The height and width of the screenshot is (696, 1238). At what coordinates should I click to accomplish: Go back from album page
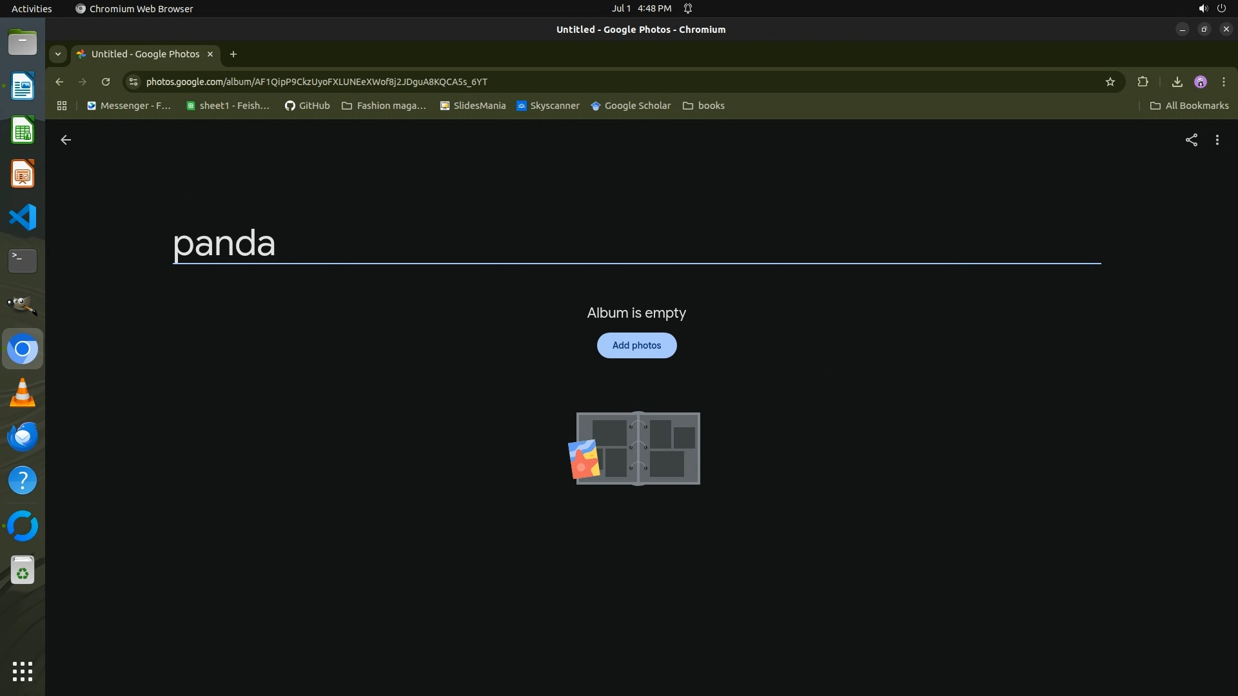[x=66, y=140]
